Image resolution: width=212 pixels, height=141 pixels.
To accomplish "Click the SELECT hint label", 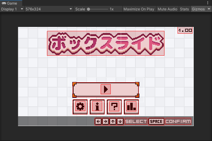I will 136,121.
